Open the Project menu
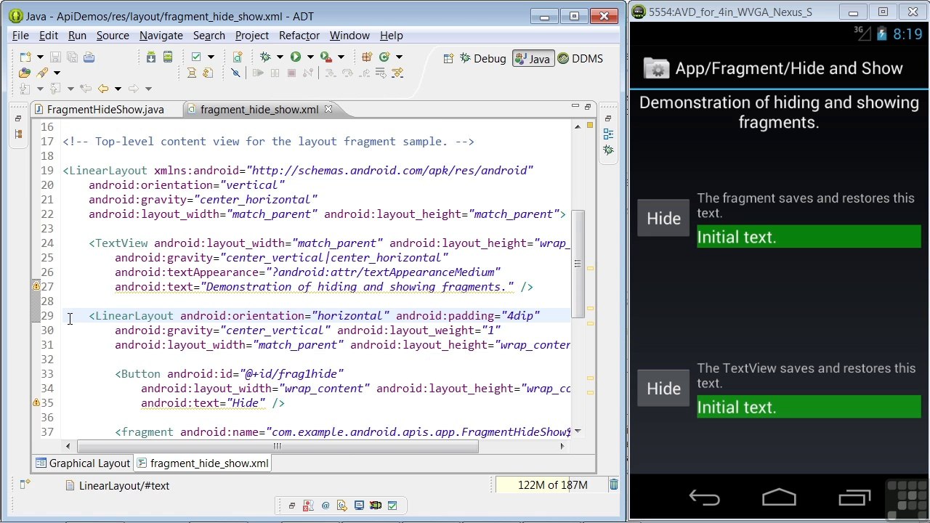 [251, 36]
